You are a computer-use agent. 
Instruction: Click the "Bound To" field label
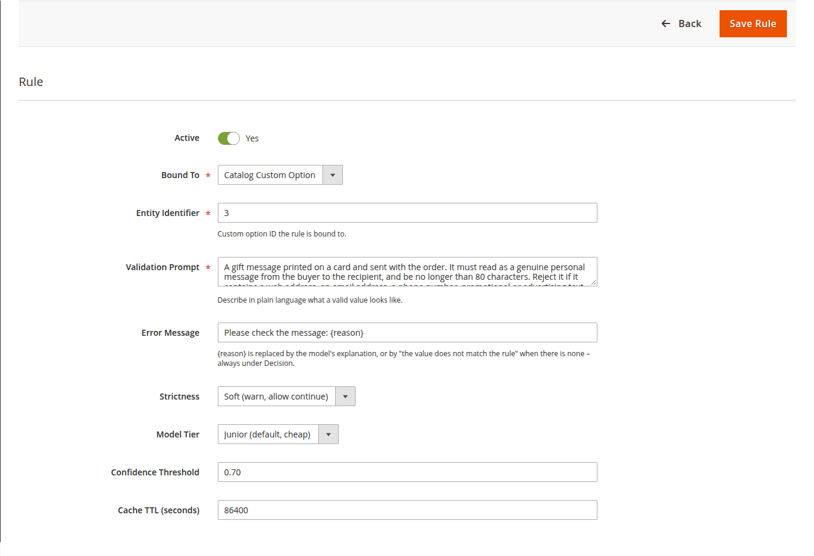(180, 175)
